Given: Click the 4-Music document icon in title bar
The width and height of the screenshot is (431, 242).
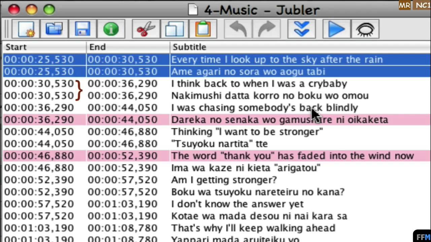Looking at the screenshot, I should coord(193,9).
